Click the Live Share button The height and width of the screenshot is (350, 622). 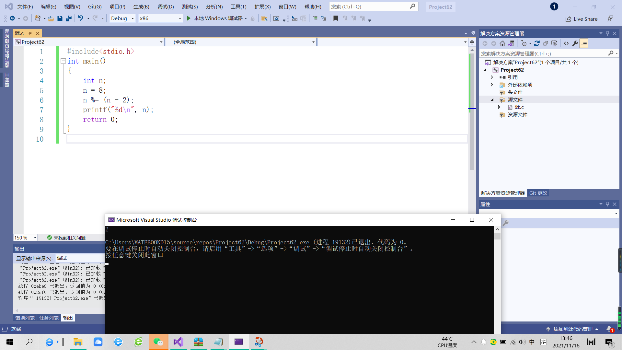click(583, 18)
